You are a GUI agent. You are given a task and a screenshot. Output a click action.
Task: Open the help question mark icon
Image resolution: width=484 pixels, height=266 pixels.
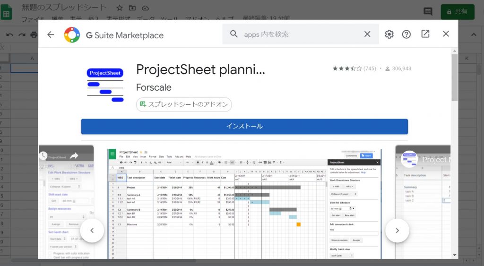(406, 34)
